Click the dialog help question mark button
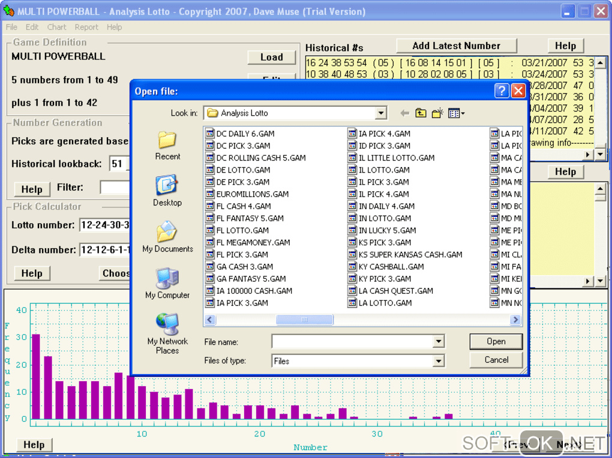Image resolution: width=612 pixels, height=458 pixels. click(502, 91)
